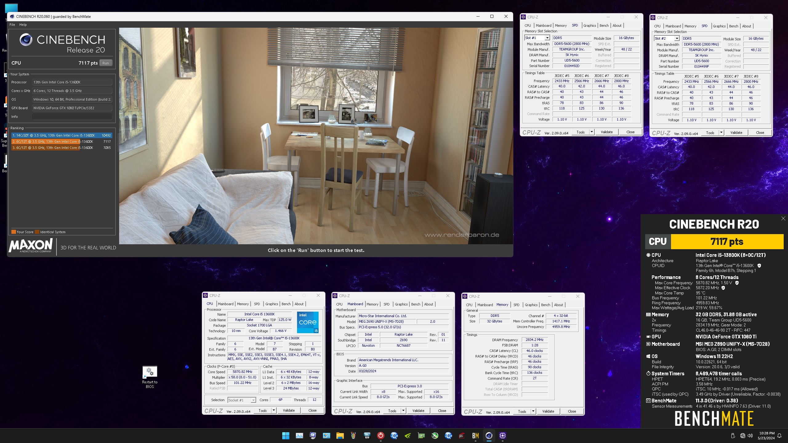788x443 pixels.
Task: Open the performance graph monitor taskbar icon
Action: [299, 435]
